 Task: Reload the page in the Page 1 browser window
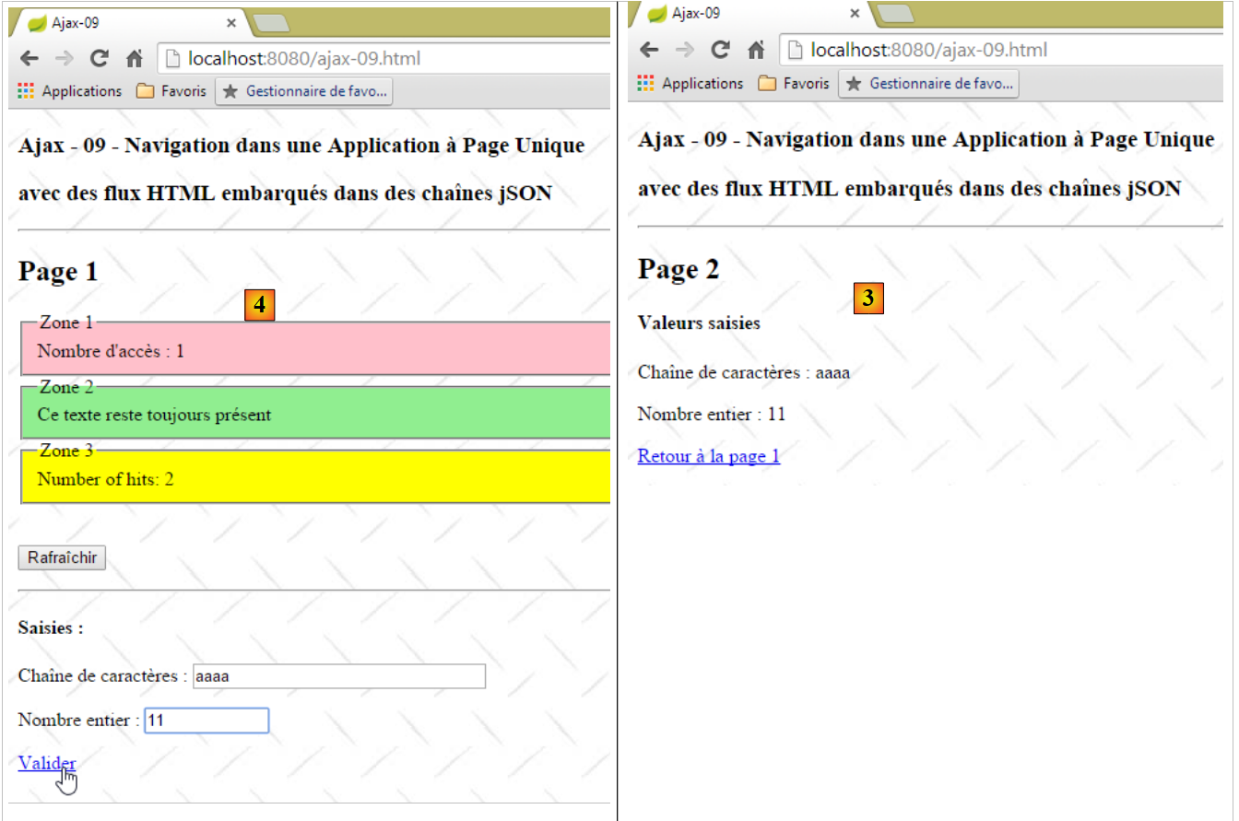click(x=100, y=59)
